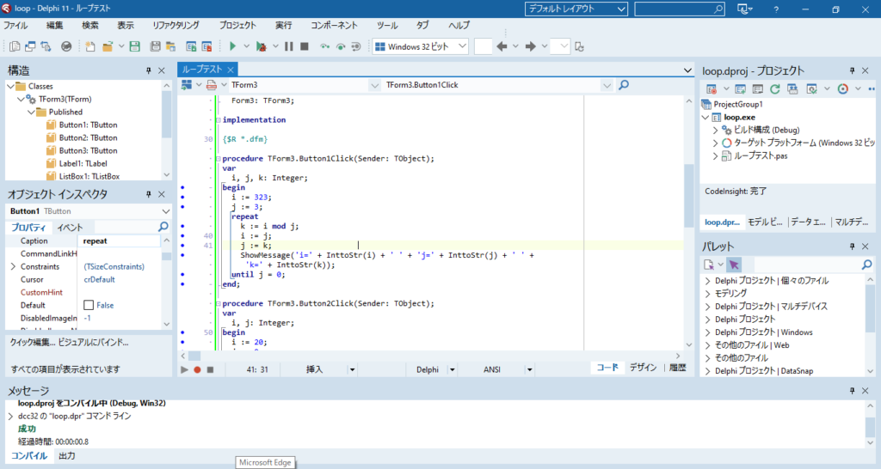
Task: Expand the Constraints property row
Action: point(13,266)
